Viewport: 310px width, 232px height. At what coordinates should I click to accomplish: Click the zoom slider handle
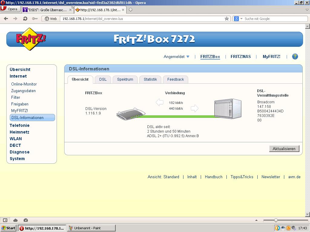point(276,220)
